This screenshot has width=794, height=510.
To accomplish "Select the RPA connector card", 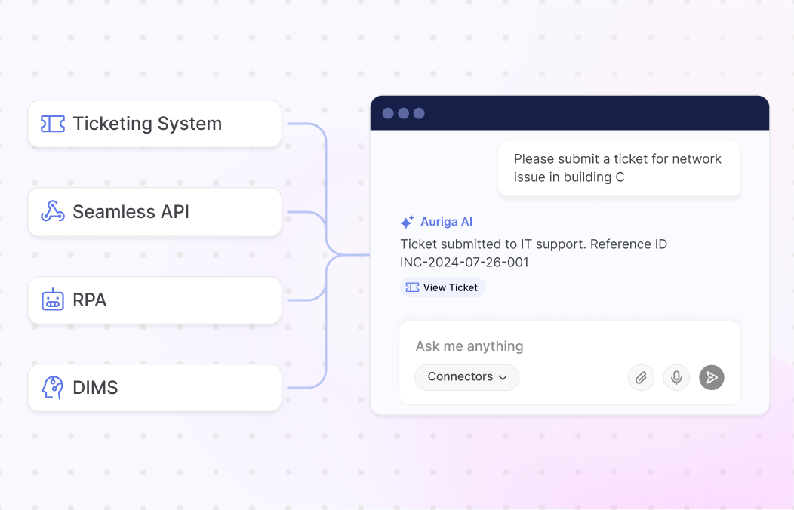I will (x=155, y=300).
